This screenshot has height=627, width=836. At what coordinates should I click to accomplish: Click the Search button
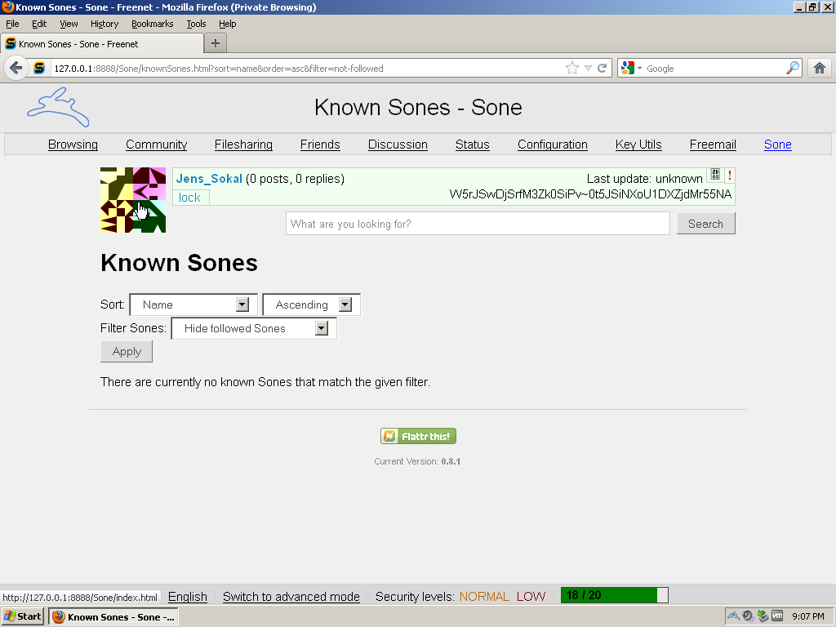tap(706, 224)
